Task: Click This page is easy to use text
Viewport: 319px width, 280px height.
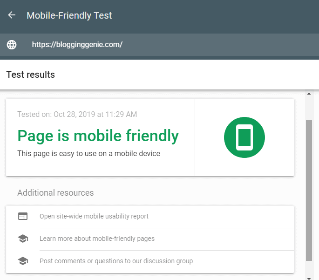Action: 88,153
